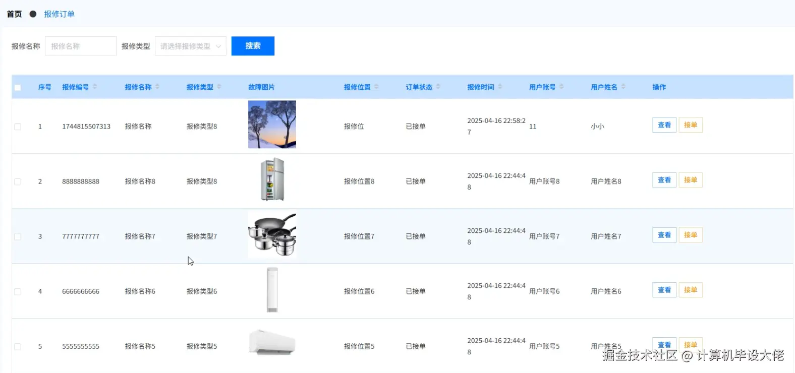Screen dimensions: 795x373
Task: Sort by the 报修编号 column arrows
Action: point(95,87)
